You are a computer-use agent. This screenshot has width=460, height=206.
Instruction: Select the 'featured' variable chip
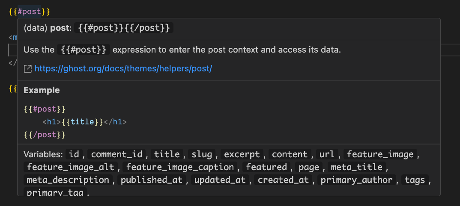[266, 167]
